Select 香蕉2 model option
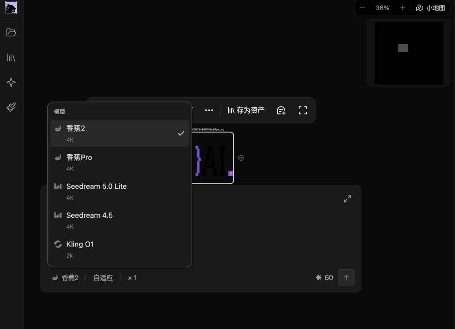This screenshot has width=455, height=329. (x=120, y=134)
